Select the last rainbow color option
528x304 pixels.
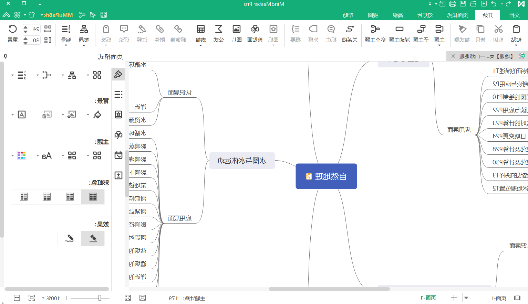[x=24, y=197]
